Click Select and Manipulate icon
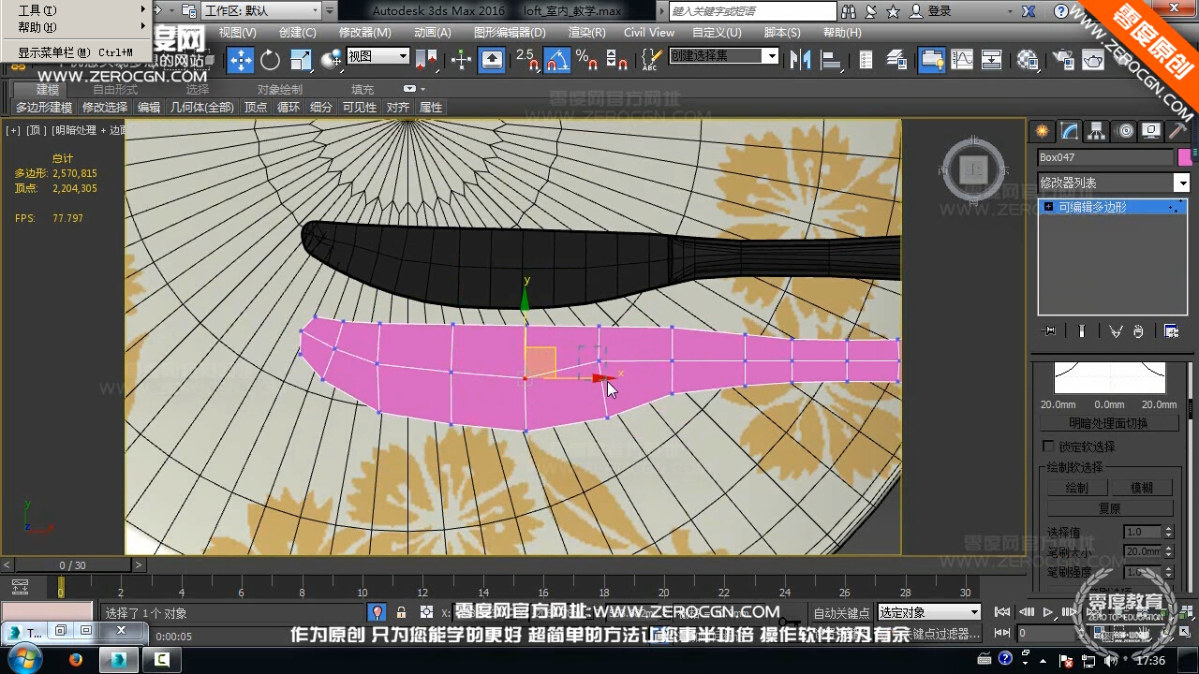This screenshot has width=1199, height=674. click(461, 60)
